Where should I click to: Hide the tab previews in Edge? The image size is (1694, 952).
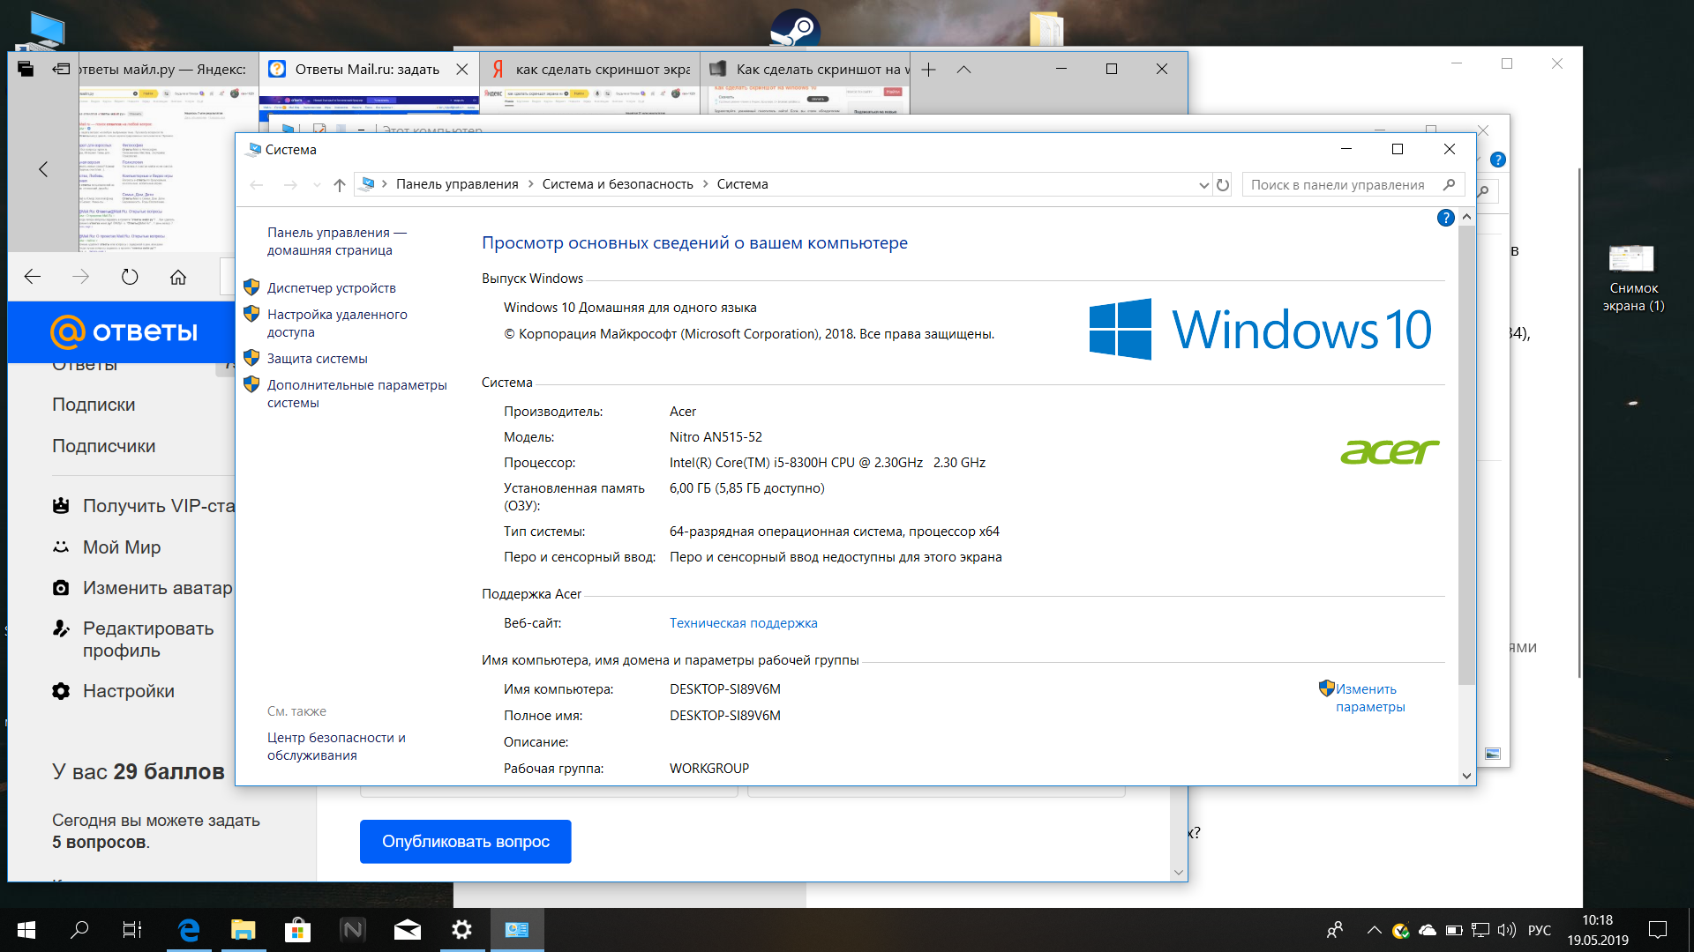pyautogui.click(x=963, y=70)
